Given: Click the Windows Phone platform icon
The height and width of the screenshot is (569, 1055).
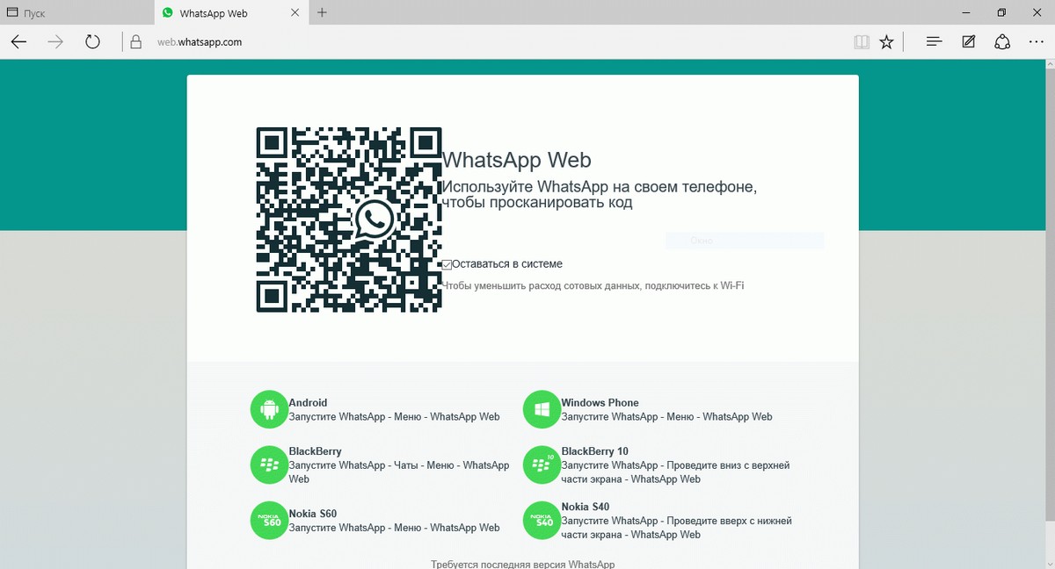Looking at the screenshot, I should (x=542, y=409).
